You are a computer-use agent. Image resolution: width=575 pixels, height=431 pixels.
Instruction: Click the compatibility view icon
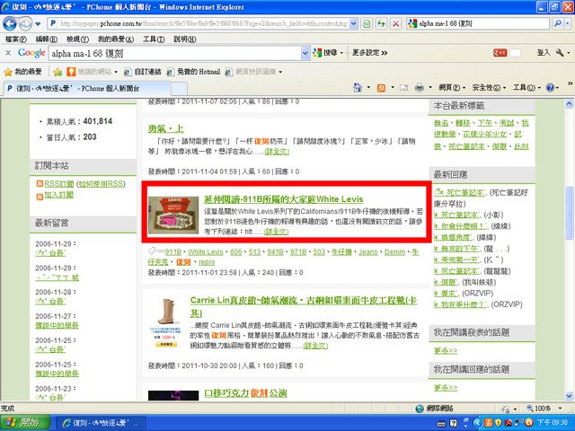click(x=367, y=24)
